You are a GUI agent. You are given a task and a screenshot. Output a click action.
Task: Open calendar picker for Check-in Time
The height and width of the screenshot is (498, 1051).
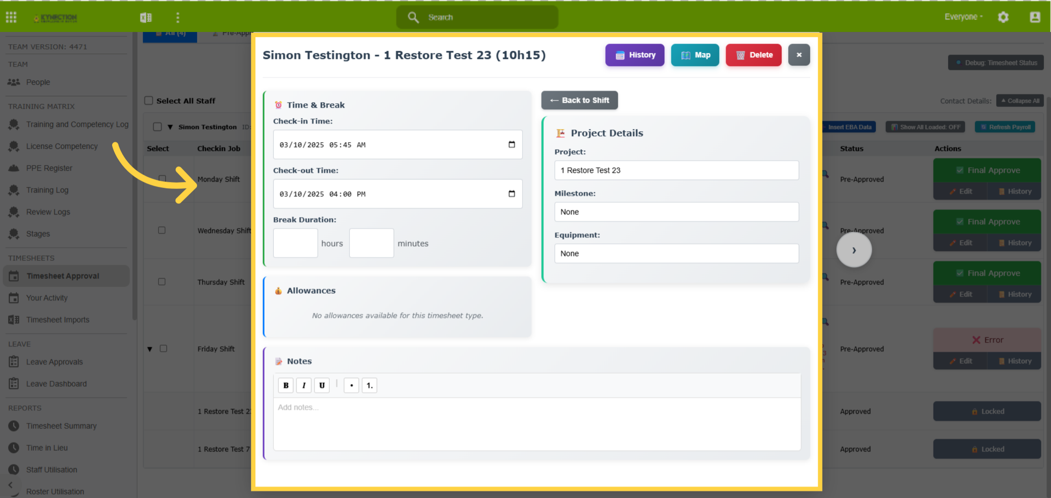(x=511, y=144)
